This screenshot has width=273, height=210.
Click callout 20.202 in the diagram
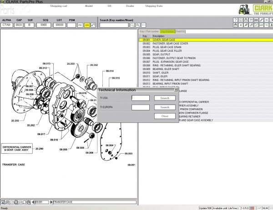pyautogui.click(x=94, y=65)
